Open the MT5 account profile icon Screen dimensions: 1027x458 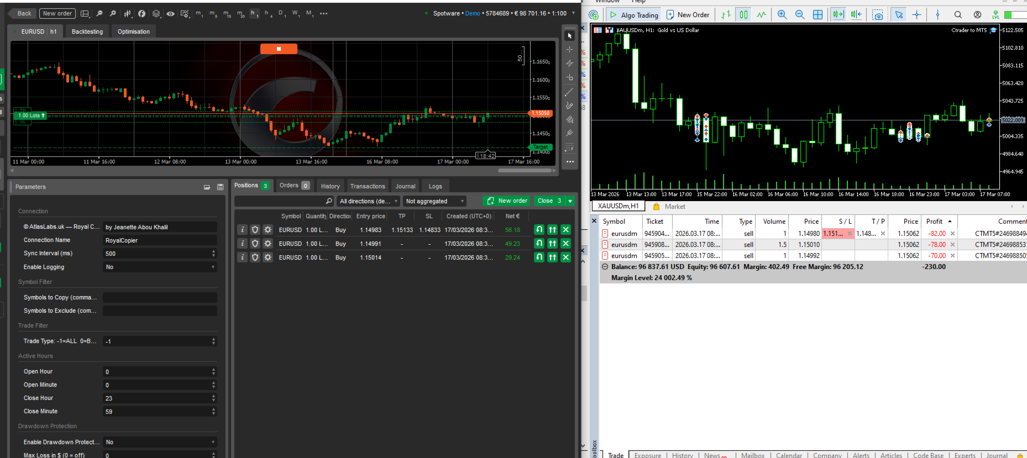977,15
